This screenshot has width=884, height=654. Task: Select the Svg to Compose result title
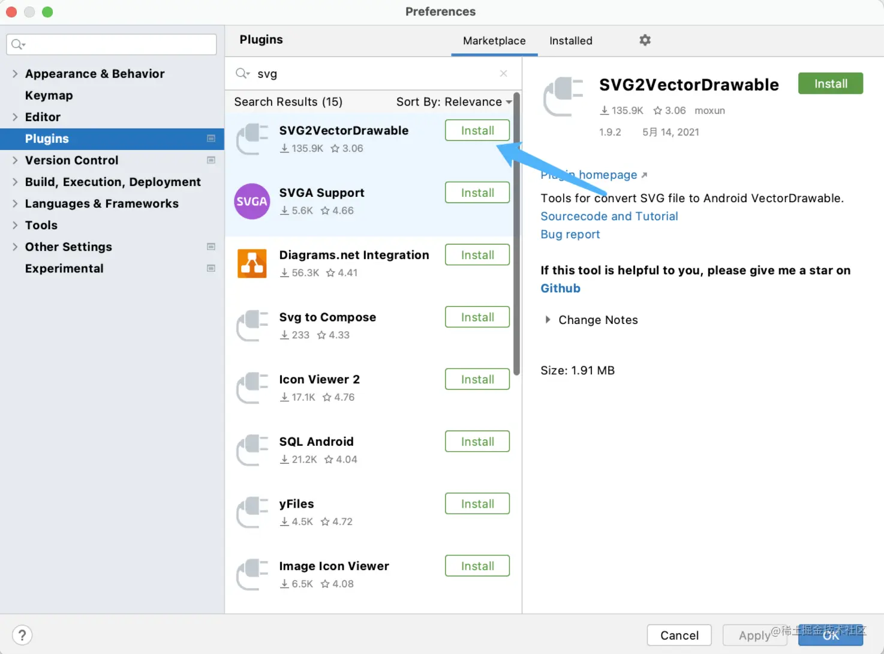pos(327,317)
